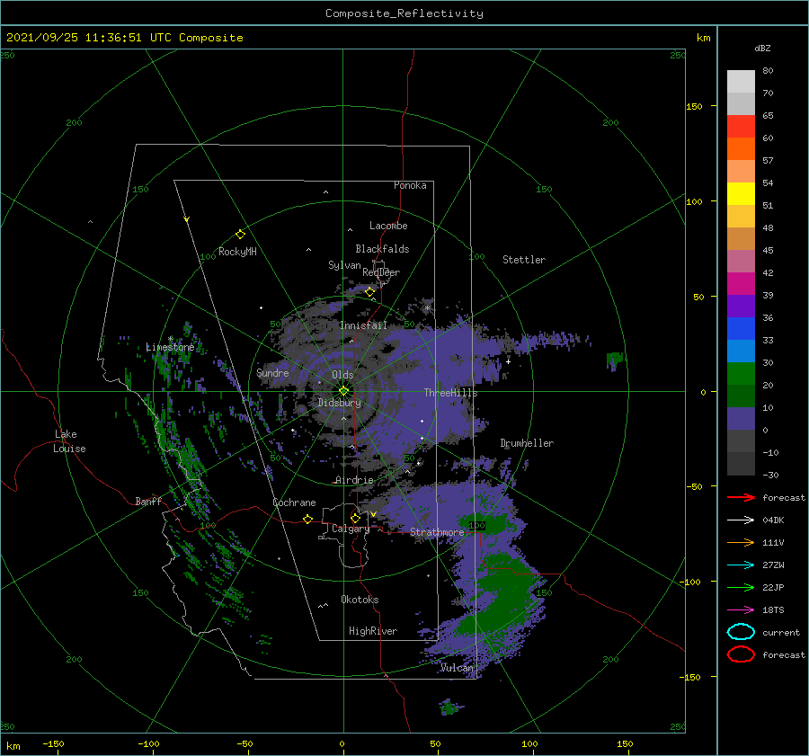Viewport: 809px width, 756px height.
Task: Click the Blackfalds label
Action: (382, 249)
